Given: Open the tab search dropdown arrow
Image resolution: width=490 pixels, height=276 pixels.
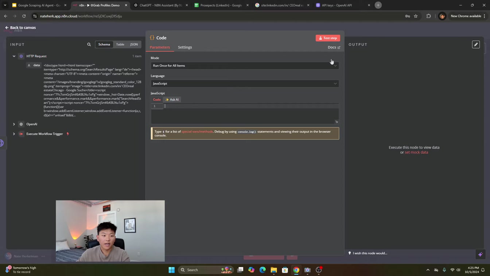Looking at the screenshot, I should click(x=5, y=5).
